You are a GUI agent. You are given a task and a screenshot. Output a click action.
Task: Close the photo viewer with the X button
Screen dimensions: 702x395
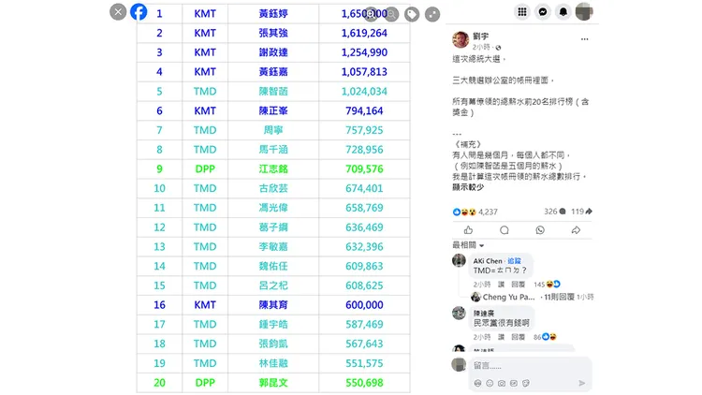point(118,11)
